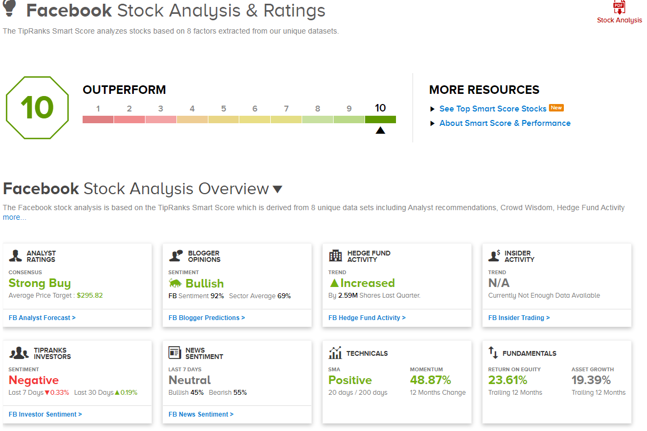Click the News Sentiment newspaper icon
Viewport: 647px width, 431px height.
pos(175,353)
